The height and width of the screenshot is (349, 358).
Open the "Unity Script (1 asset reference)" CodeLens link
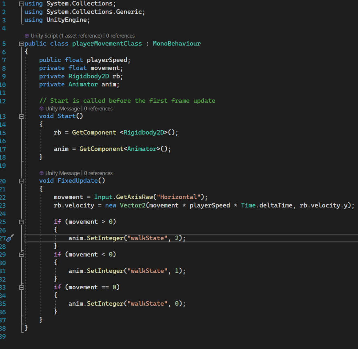pos(66,36)
